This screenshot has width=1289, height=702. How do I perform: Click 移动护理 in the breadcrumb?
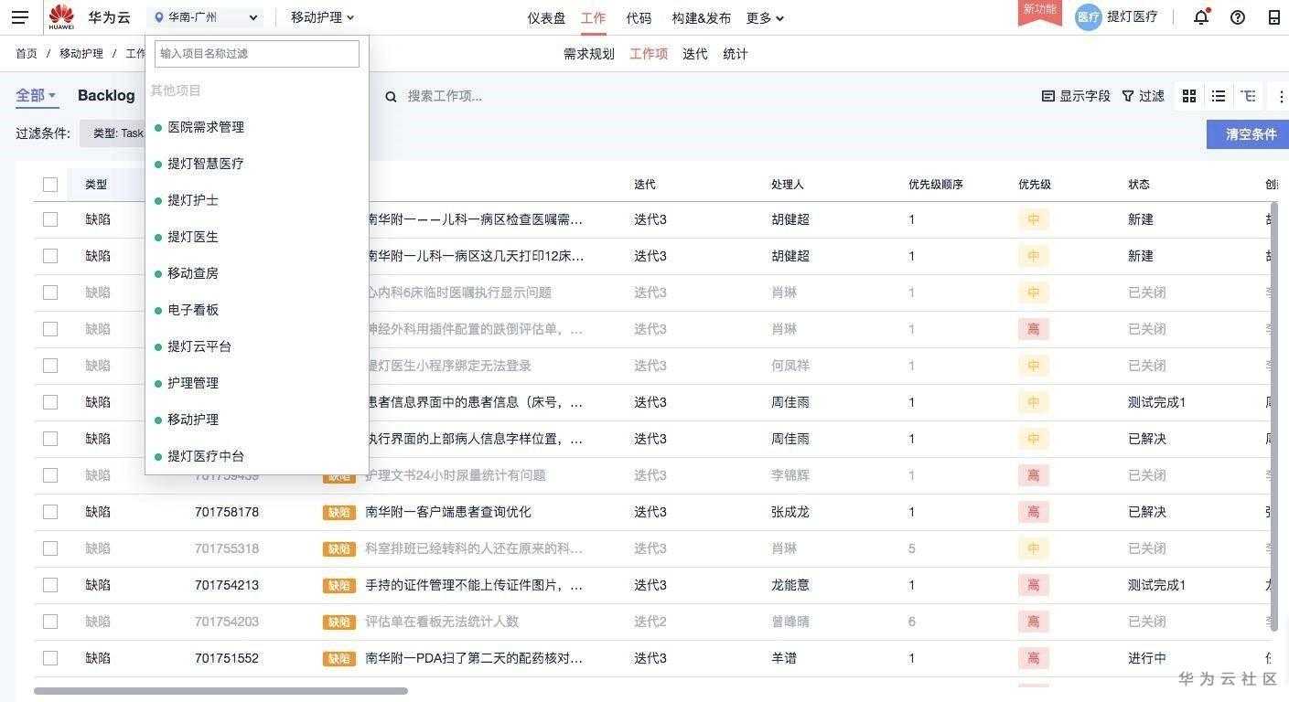point(81,54)
